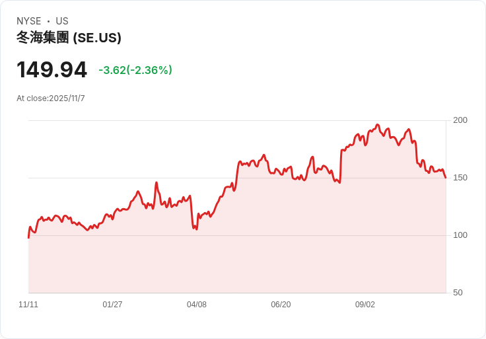Select the 04/08 date on the time axis
Image resolution: width=486 pixels, height=339 pixels.
tap(197, 305)
